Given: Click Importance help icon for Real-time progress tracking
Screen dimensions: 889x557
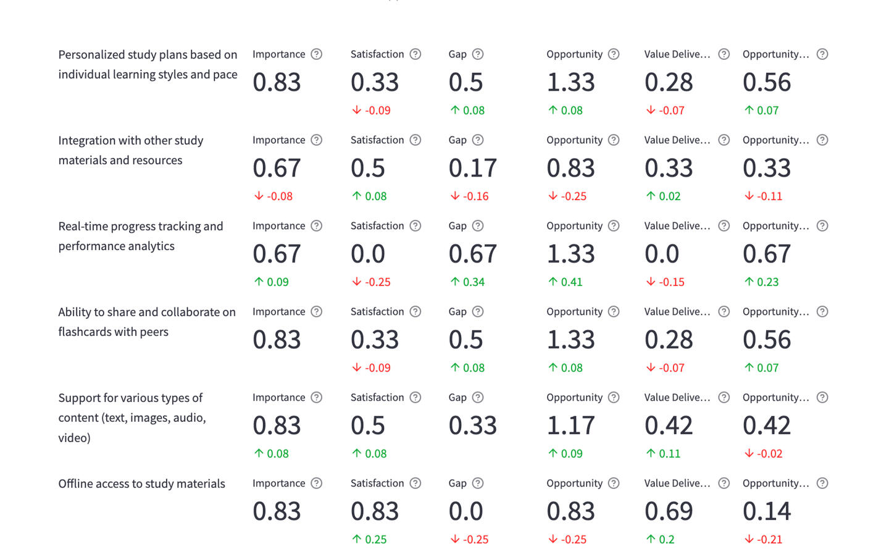Looking at the screenshot, I should click(x=317, y=226).
